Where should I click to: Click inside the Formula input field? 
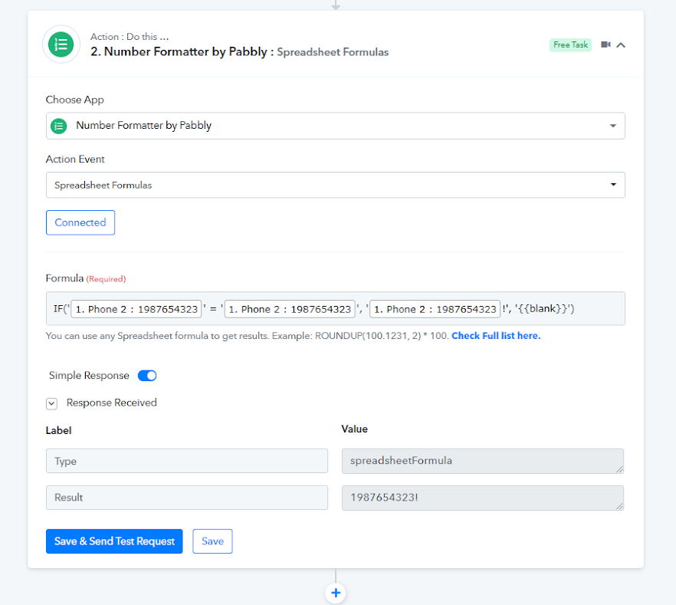click(x=336, y=308)
